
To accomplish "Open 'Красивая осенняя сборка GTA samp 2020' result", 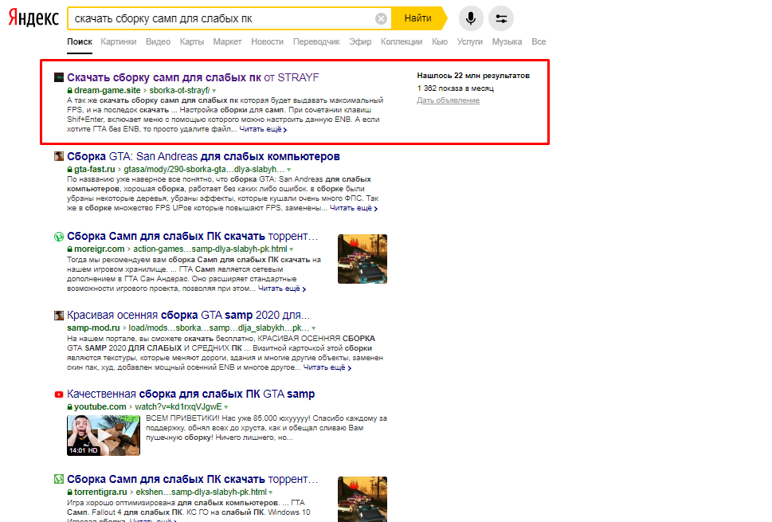I will [x=189, y=315].
